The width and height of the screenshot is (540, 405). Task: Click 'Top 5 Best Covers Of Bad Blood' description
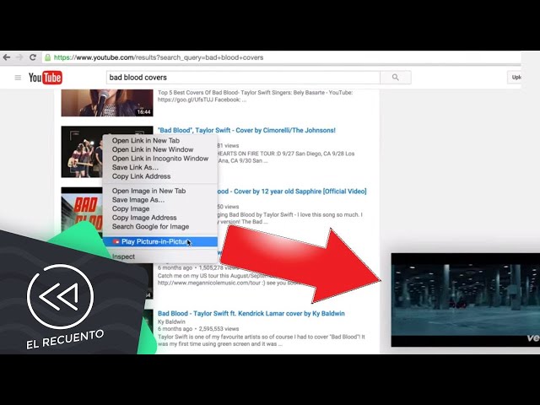255,96
